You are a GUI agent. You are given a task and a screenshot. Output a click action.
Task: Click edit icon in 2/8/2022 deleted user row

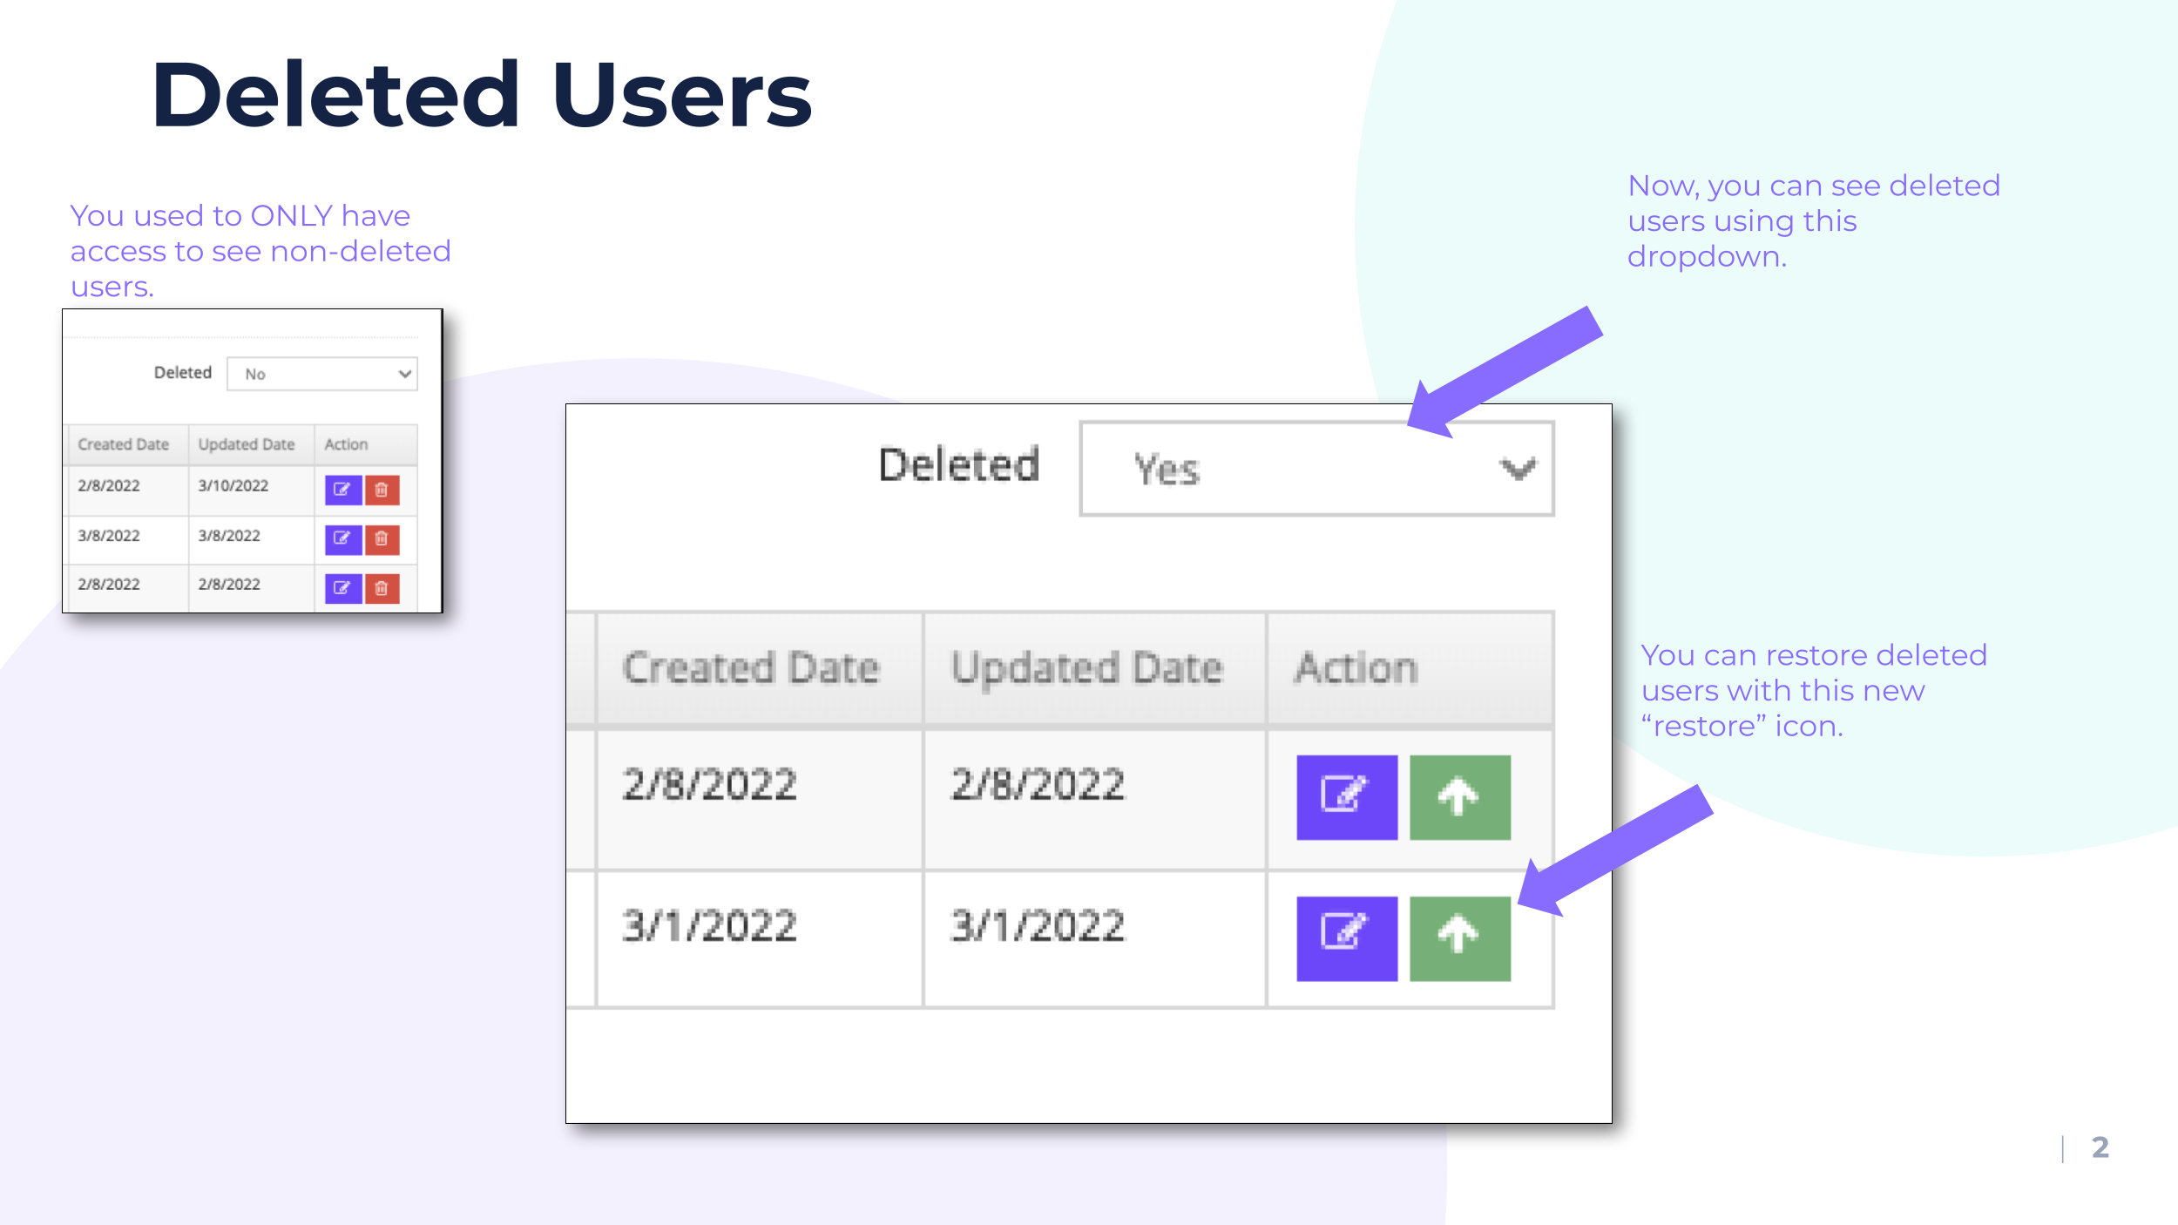click(1347, 797)
